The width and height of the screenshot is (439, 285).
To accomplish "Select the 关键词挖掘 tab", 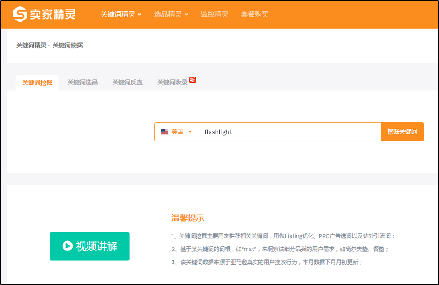I will pyautogui.click(x=37, y=82).
